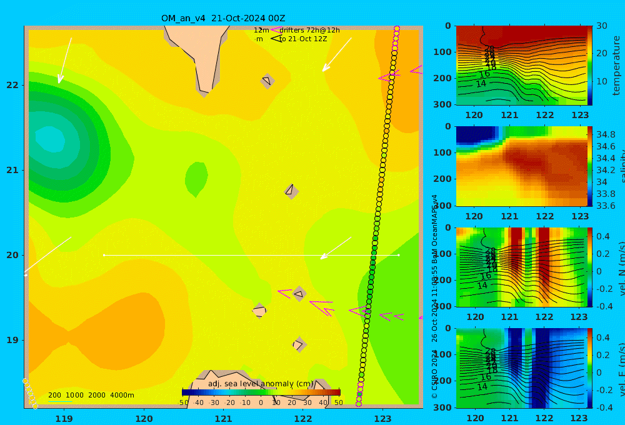Viewport: 625px width, 425px height.
Task: Click the black arrow symbol in the legend
Action: tap(276, 39)
